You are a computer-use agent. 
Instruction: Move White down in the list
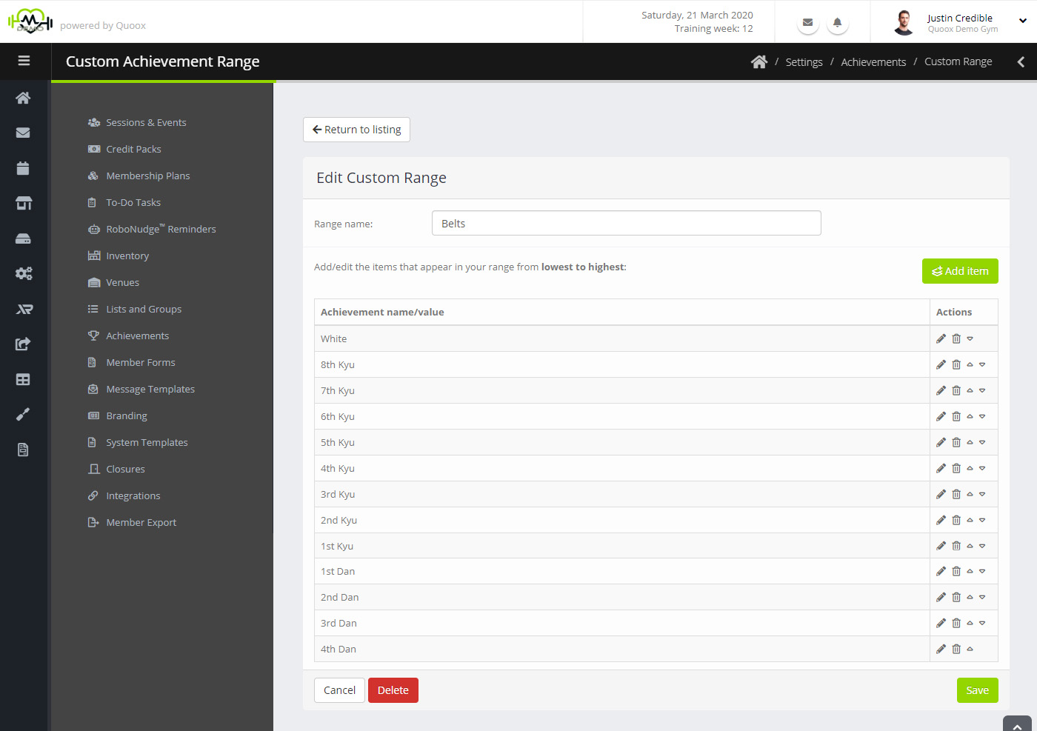tap(970, 338)
